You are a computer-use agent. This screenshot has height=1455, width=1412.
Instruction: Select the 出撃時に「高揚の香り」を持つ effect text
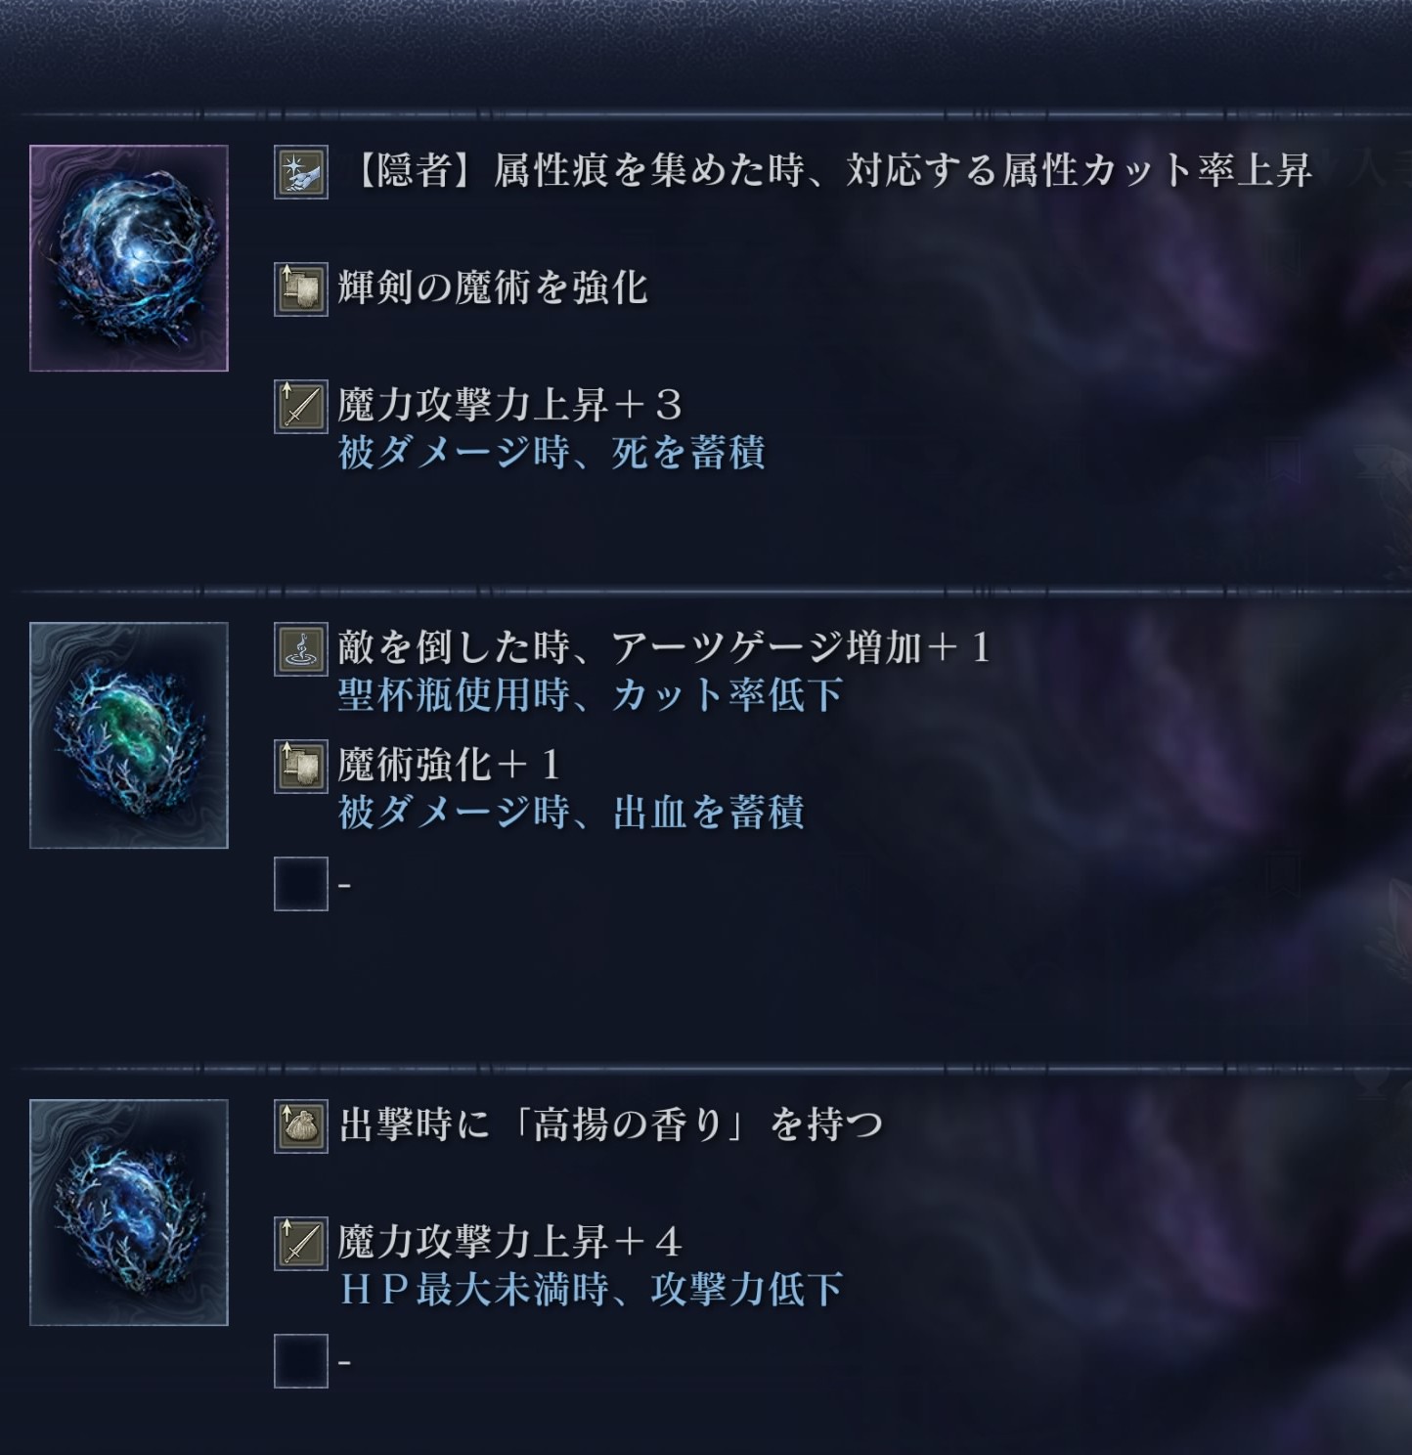tap(610, 1125)
